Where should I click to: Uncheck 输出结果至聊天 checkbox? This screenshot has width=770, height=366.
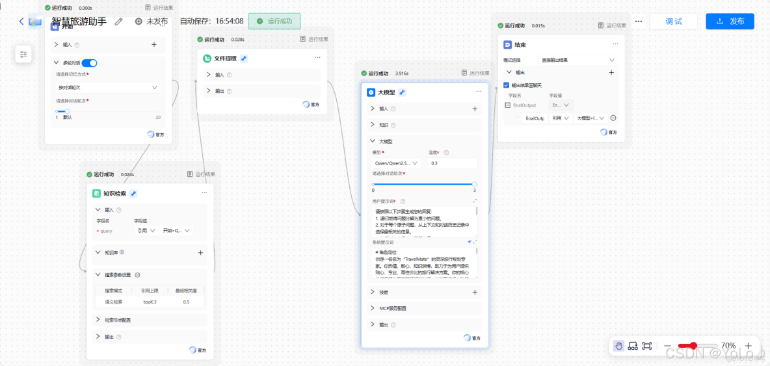(x=507, y=85)
